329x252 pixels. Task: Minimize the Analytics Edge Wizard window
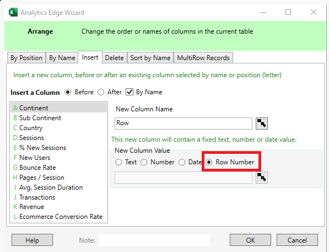tap(263, 12)
